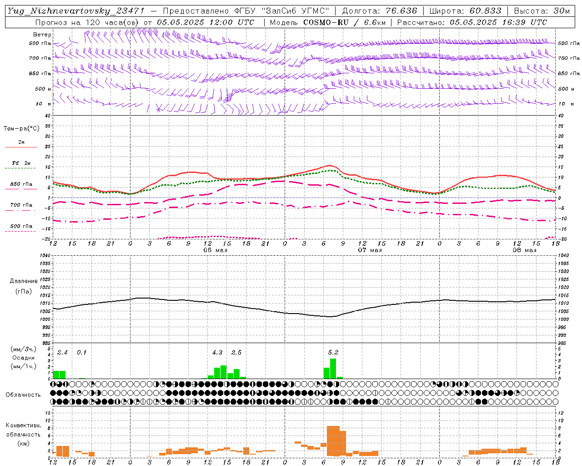Click the 08 мая date label
This screenshot has width=582, height=466.
pyautogui.click(x=524, y=250)
